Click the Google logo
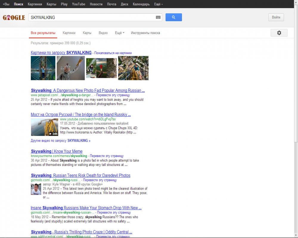Viewport: 298px width, 238px height. (x=14, y=18)
